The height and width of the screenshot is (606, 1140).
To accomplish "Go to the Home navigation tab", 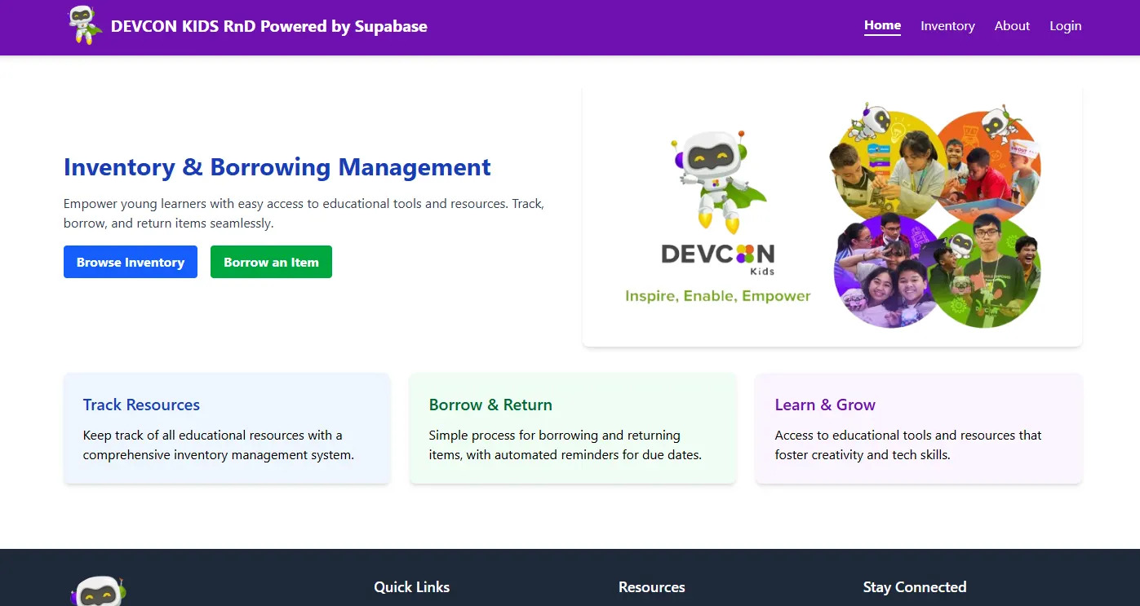I will pos(882,25).
